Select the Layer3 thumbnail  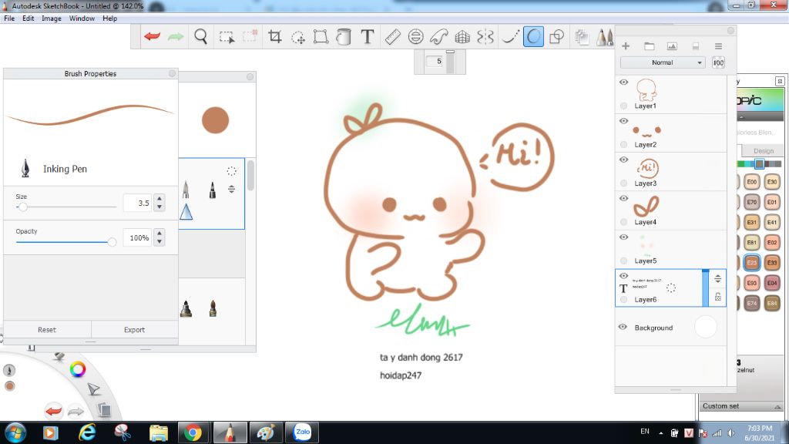(647, 167)
